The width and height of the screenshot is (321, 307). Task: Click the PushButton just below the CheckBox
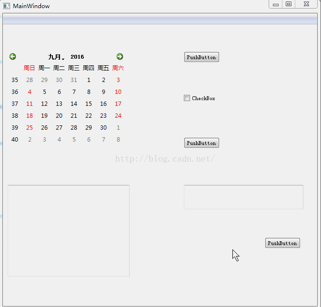[201, 143]
